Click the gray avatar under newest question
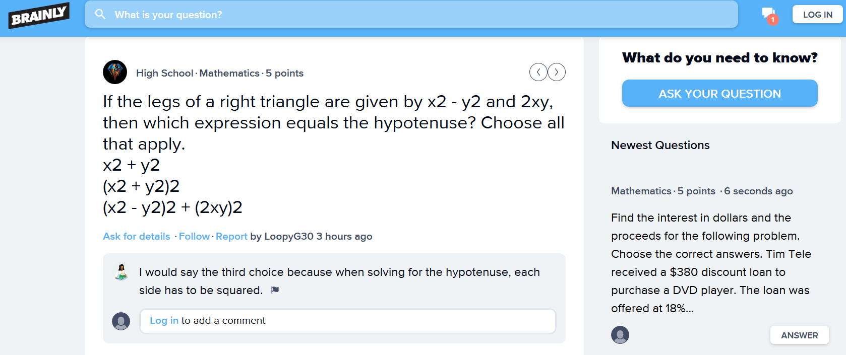The height and width of the screenshot is (355, 846). click(x=620, y=335)
